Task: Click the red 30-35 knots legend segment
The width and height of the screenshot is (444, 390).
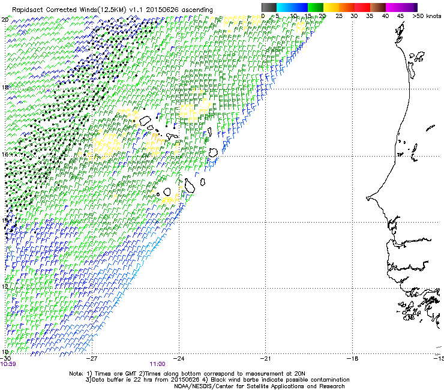Action: (362, 7)
